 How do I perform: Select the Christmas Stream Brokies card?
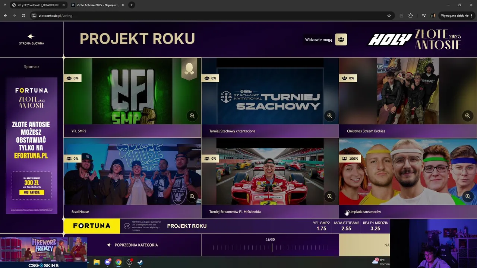(x=408, y=98)
